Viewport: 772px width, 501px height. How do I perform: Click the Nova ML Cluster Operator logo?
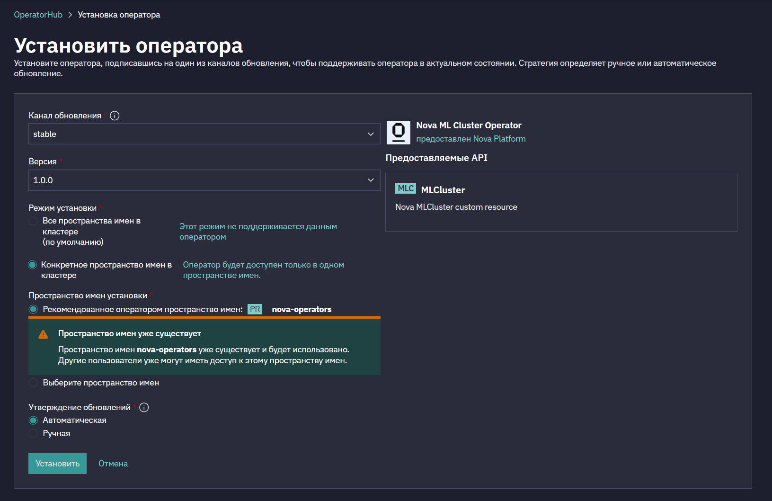pos(399,132)
